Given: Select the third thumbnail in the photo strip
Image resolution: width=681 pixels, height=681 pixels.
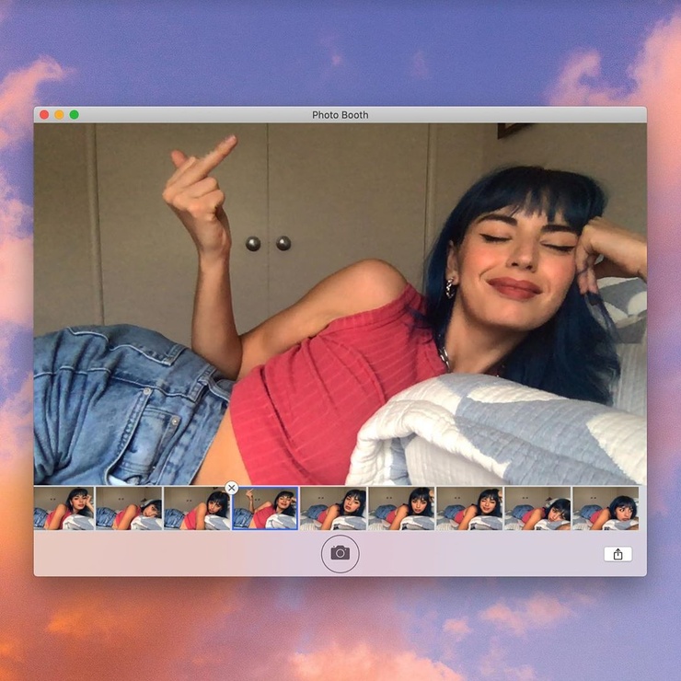Looking at the screenshot, I should (x=197, y=508).
